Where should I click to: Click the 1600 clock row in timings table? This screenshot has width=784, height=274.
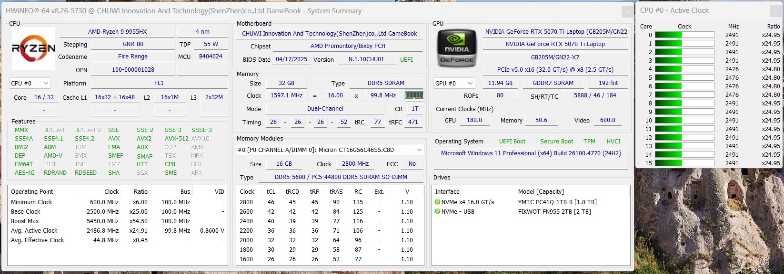tap(330, 259)
